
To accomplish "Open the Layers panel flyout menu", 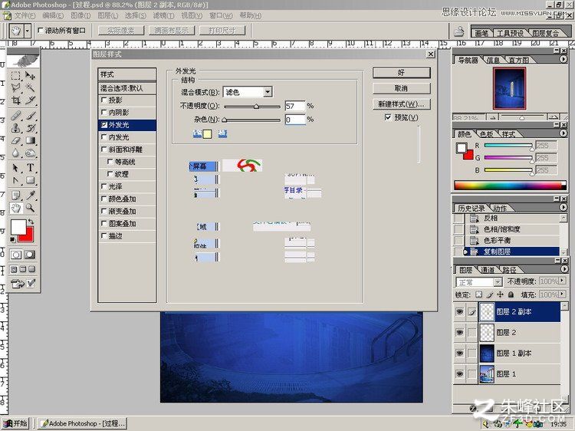I will [x=563, y=269].
